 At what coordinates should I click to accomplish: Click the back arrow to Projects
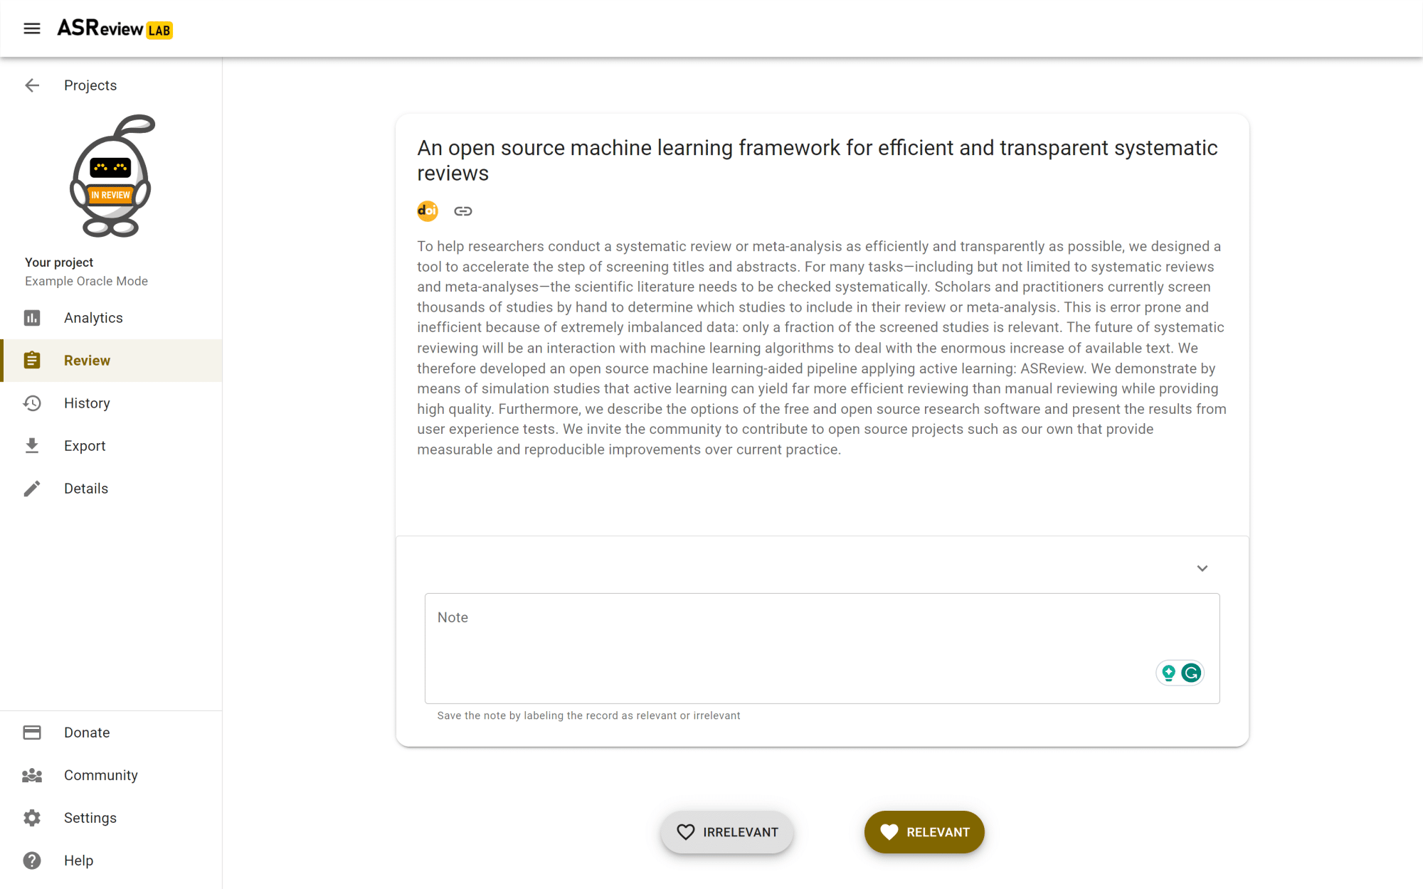click(32, 85)
